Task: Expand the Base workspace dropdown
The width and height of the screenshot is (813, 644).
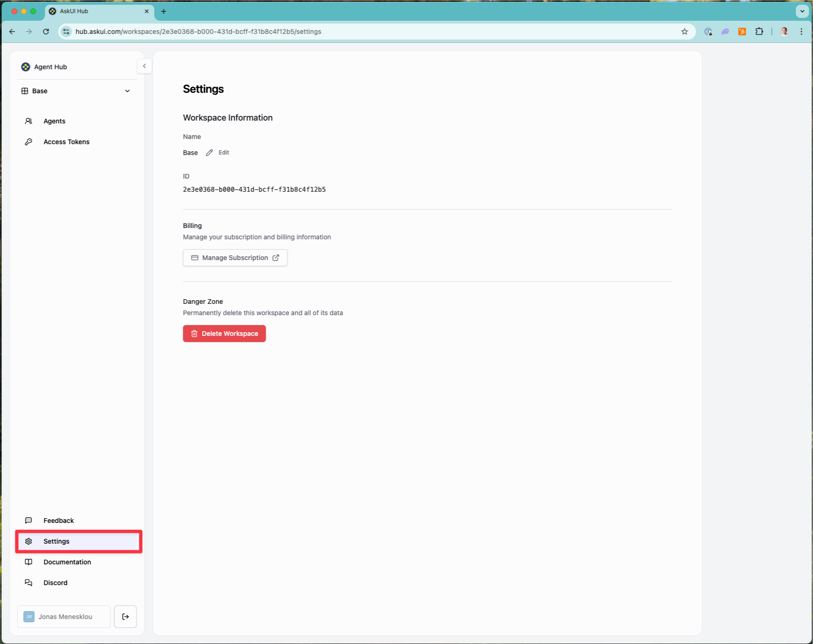Action: coord(76,91)
